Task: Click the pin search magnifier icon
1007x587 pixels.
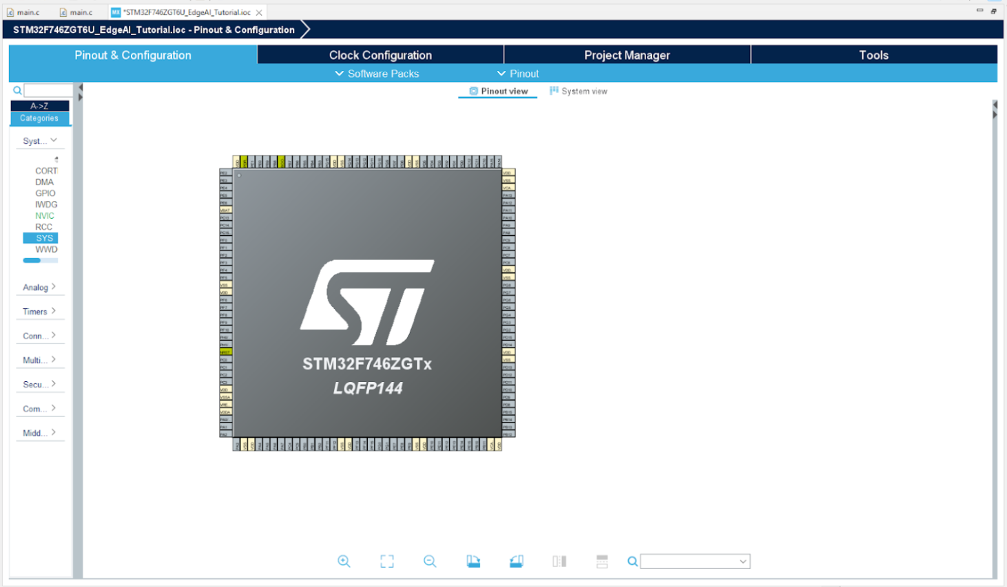Action: 632,562
